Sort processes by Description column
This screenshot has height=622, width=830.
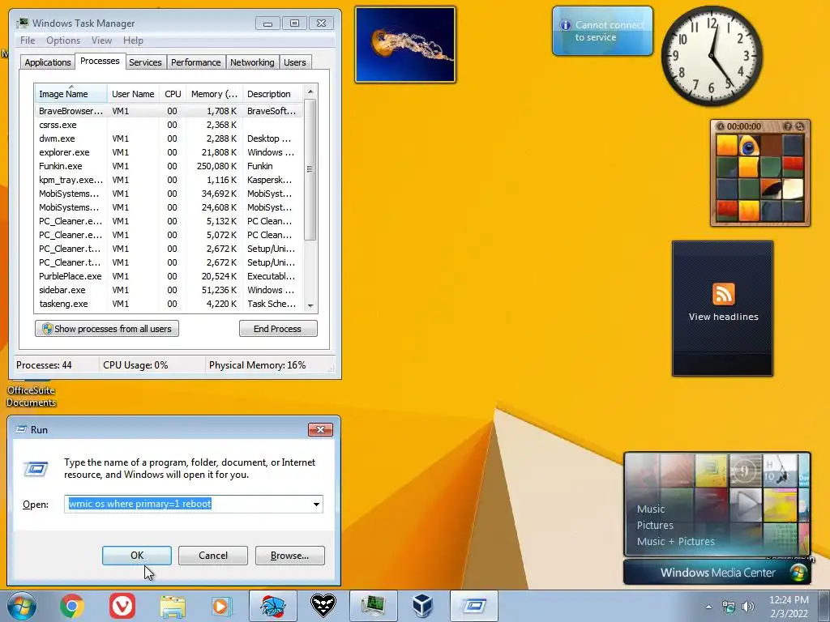(x=272, y=94)
